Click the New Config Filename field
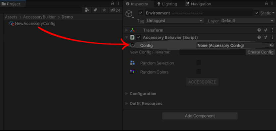The image size is (276, 131). click(212, 52)
